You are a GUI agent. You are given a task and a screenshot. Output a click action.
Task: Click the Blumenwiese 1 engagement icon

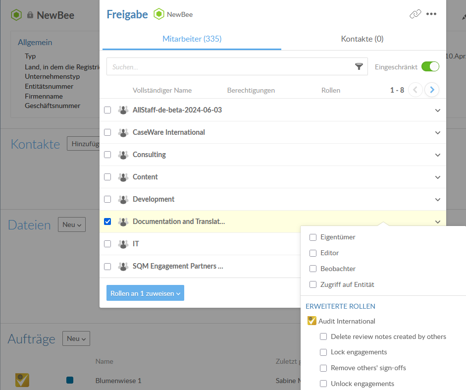coord(22,380)
